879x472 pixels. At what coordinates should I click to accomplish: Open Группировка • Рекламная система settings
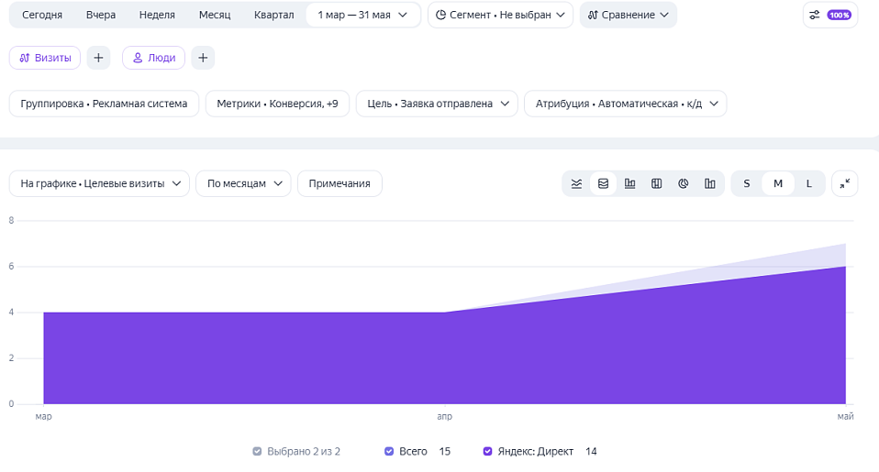[105, 104]
